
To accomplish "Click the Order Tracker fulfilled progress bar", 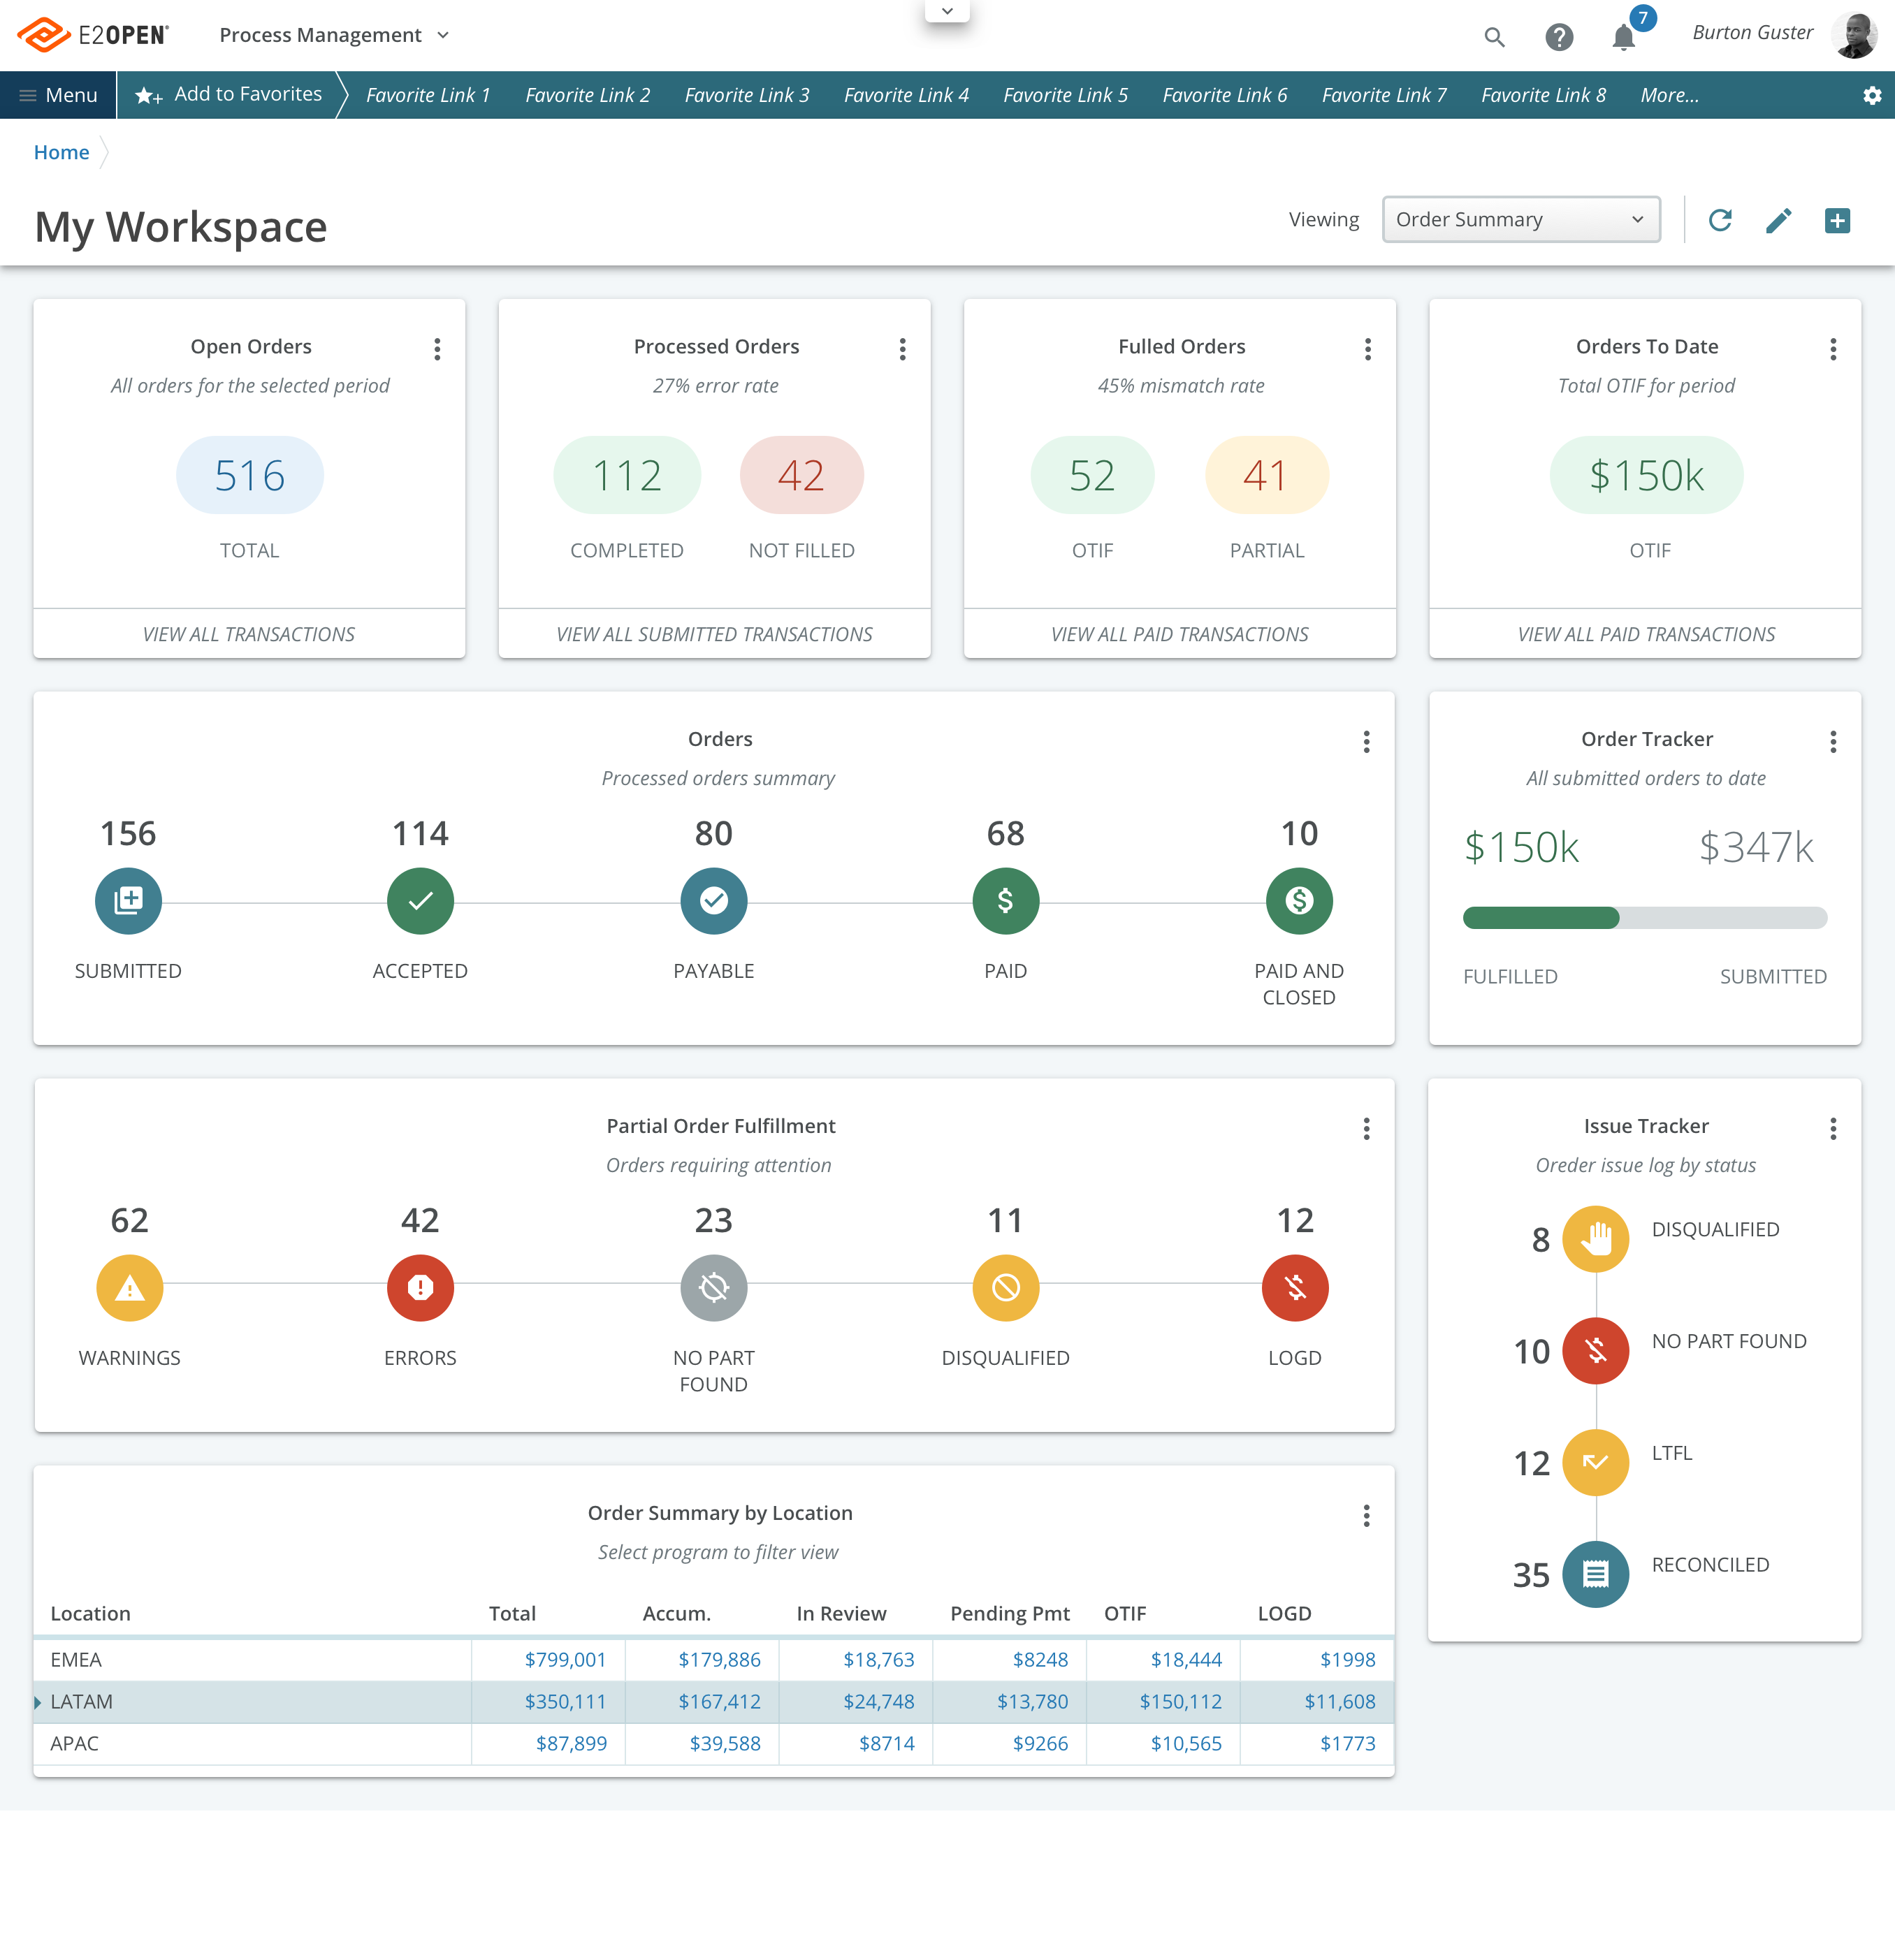I will (1541, 918).
